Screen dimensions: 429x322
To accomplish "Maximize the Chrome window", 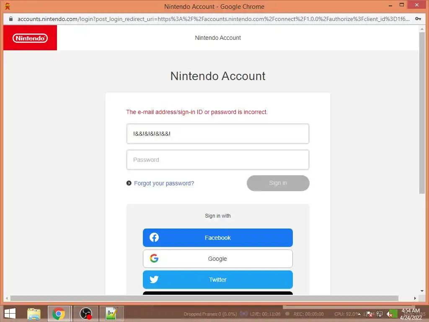I will (402, 5).
